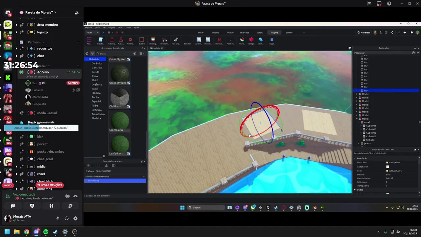Screen dimensions: 421x237
Task: Select the Madeira material category
Action: click(x=96, y=118)
